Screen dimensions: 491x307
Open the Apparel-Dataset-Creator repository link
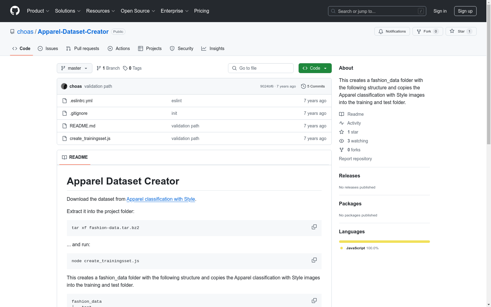[x=73, y=32]
